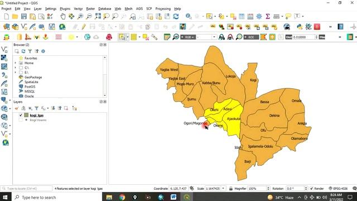Toggle the Render checkbox

click(311, 189)
